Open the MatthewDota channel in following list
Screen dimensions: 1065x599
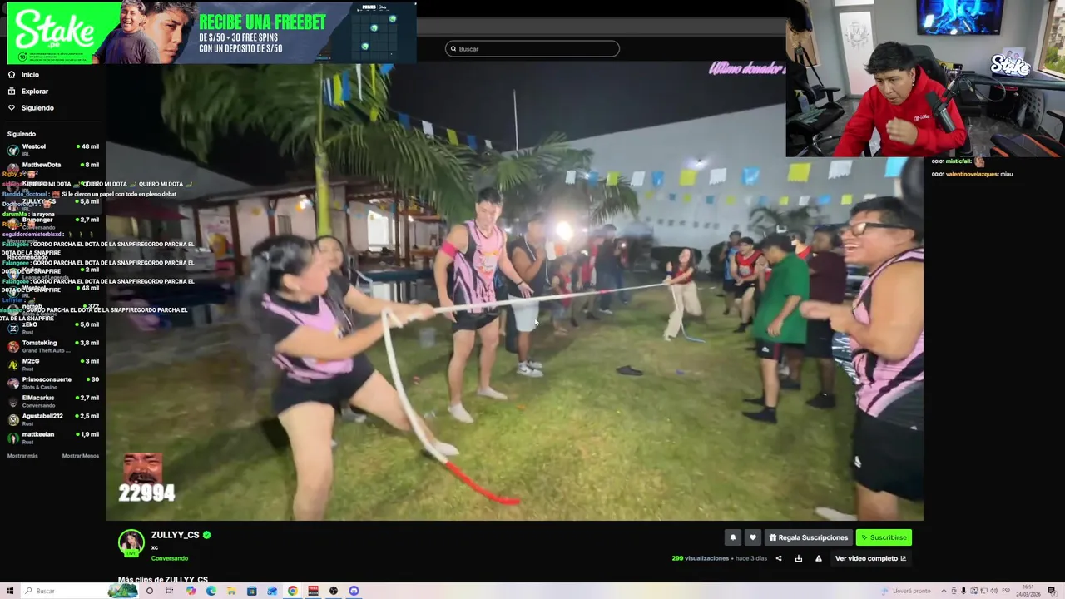[53, 167]
